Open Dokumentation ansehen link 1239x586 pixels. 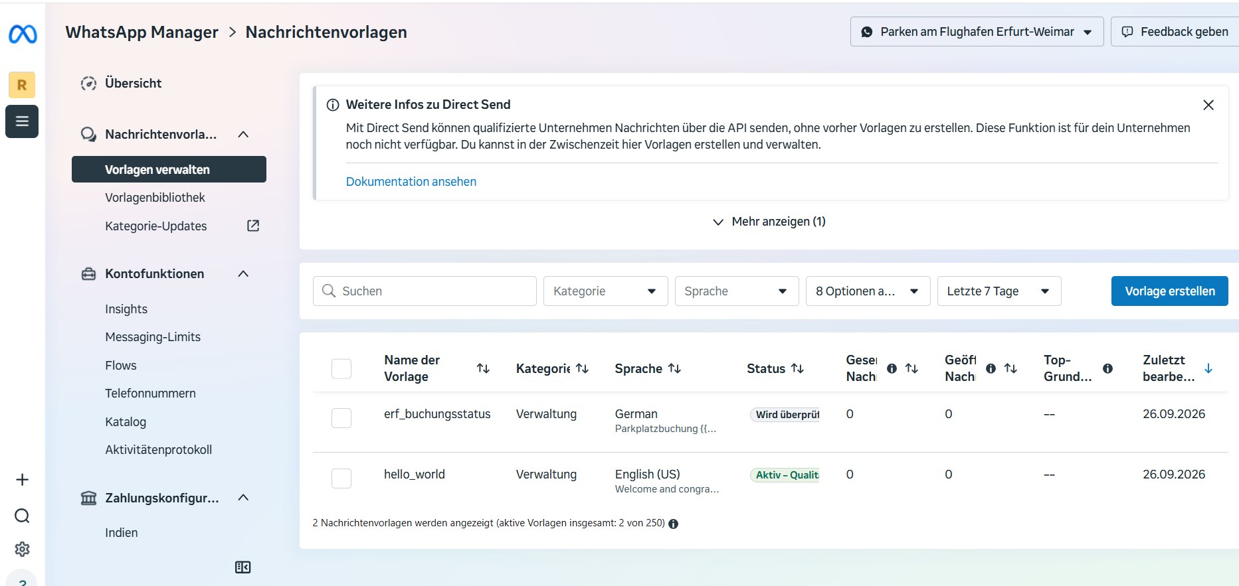pyautogui.click(x=411, y=182)
